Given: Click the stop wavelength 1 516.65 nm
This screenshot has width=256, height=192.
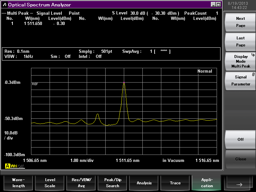Looking at the screenshot, I should [x=207, y=161].
